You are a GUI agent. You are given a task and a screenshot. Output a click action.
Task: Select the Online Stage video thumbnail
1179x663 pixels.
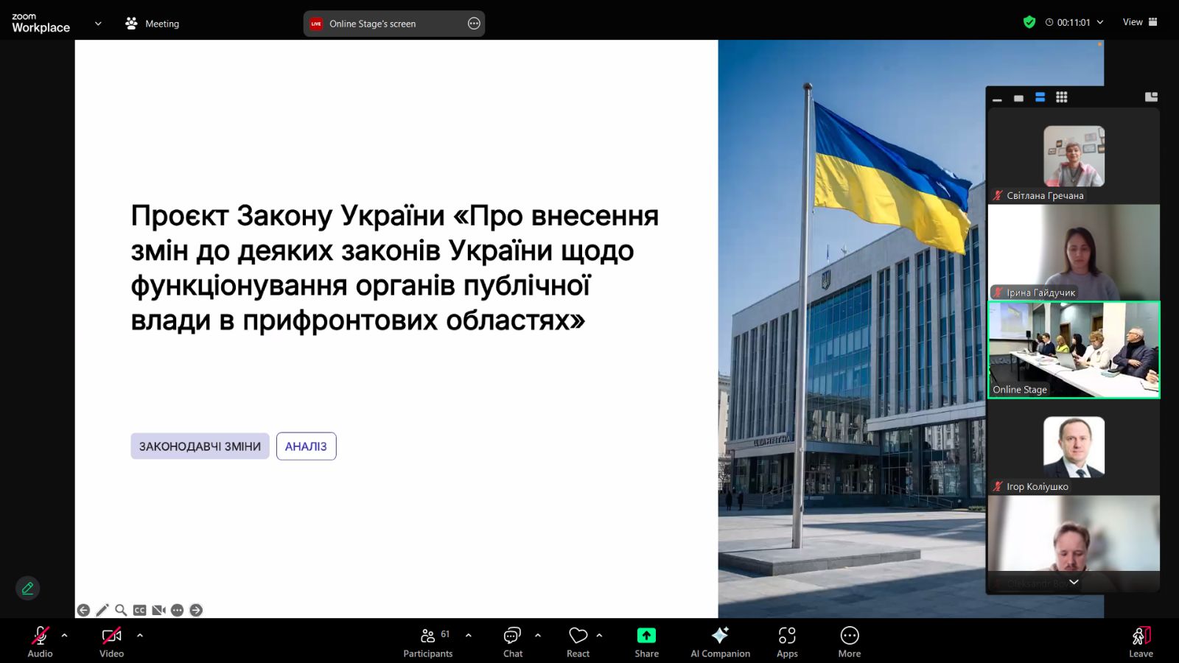click(1074, 350)
